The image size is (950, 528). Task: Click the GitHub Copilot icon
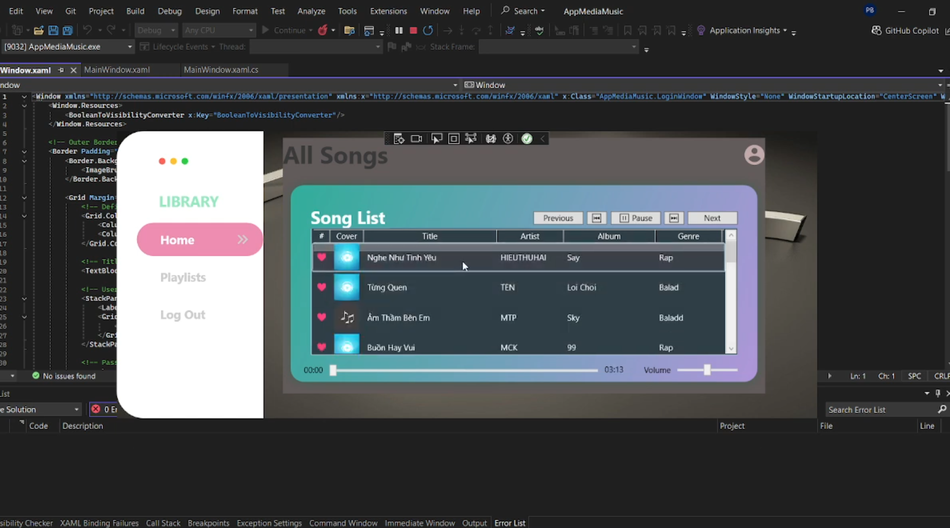[x=876, y=30]
